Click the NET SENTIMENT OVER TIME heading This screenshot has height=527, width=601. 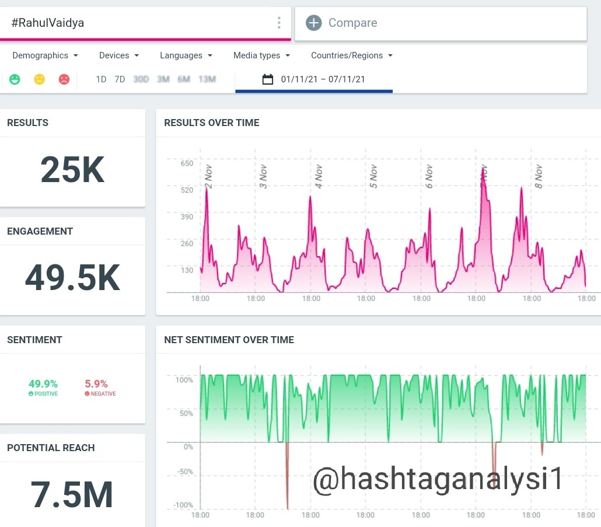coord(229,340)
